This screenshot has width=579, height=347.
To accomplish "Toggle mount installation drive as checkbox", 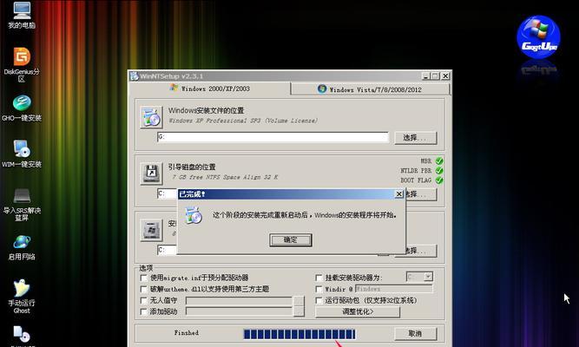I will pyautogui.click(x=319, y=278).
